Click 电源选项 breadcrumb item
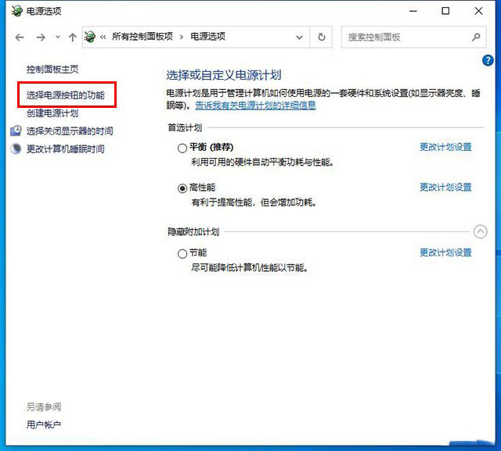 208,37
